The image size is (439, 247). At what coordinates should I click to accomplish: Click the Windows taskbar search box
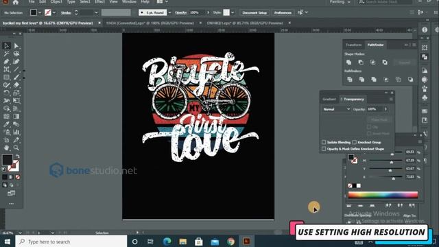click(x=71, y=242)
